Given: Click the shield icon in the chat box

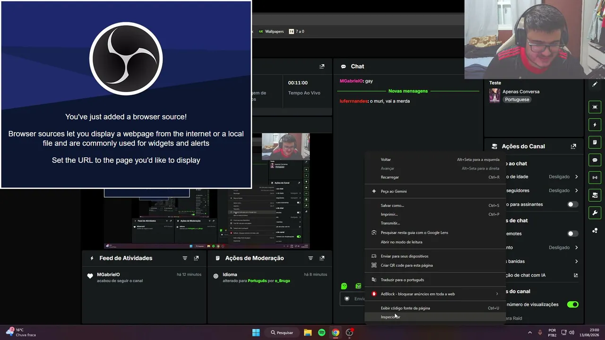Looking at the screenshot, I should (347, 298).
